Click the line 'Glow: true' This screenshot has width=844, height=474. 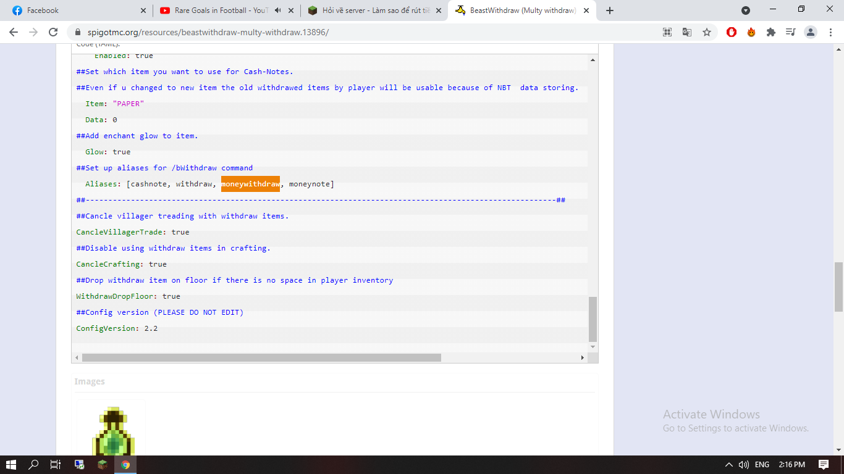108,152
